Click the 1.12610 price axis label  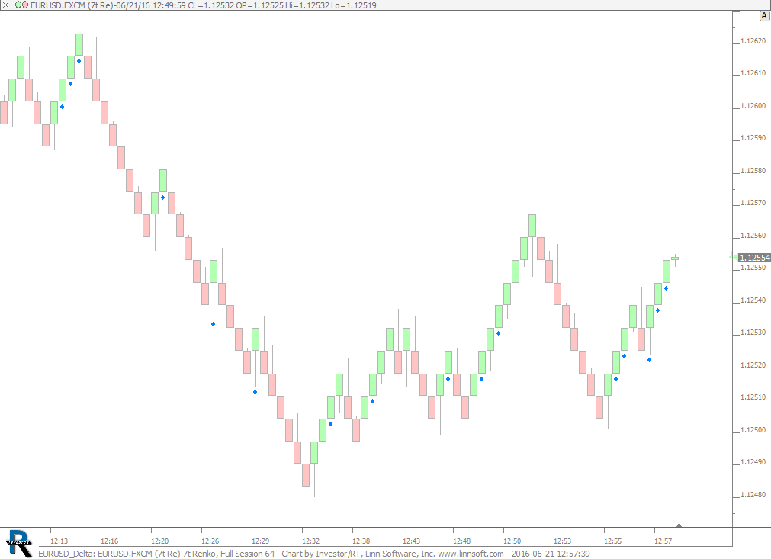(x=753, y=73)
